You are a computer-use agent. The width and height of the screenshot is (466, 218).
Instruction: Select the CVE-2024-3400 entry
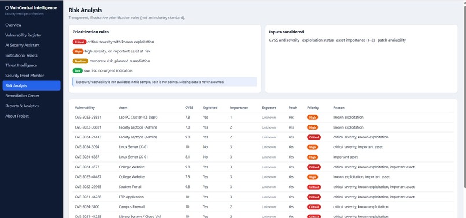click(x=87, y=206)
